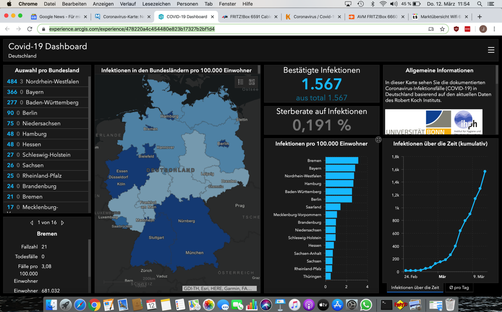Click the Bremen bar in the chart
The width and height of the screenshot is (502, 312).
coord(342,160)
